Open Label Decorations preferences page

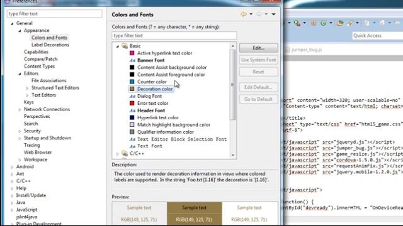(x=50, y=45)
